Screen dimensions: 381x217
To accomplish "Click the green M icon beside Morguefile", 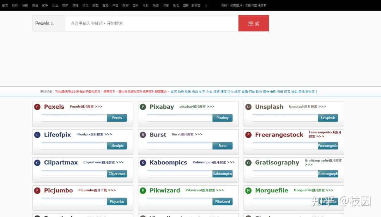I will pos(248,191).
